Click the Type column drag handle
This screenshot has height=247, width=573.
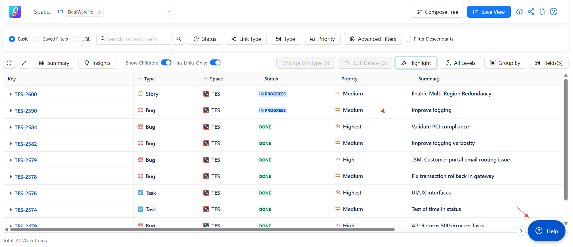140,79
